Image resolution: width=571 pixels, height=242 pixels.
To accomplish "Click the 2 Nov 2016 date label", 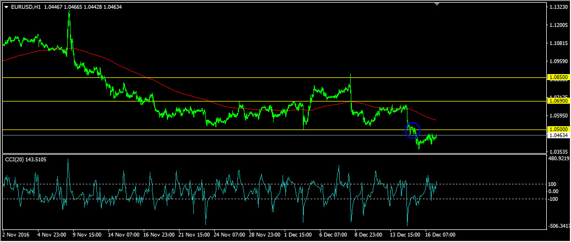I will 15,235.
